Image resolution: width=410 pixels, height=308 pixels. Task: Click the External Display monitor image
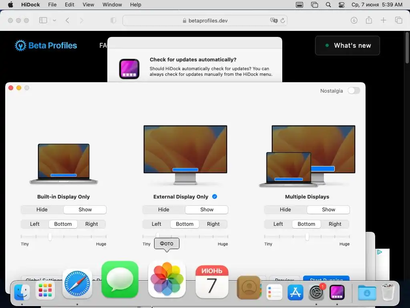tap(185, 155)
